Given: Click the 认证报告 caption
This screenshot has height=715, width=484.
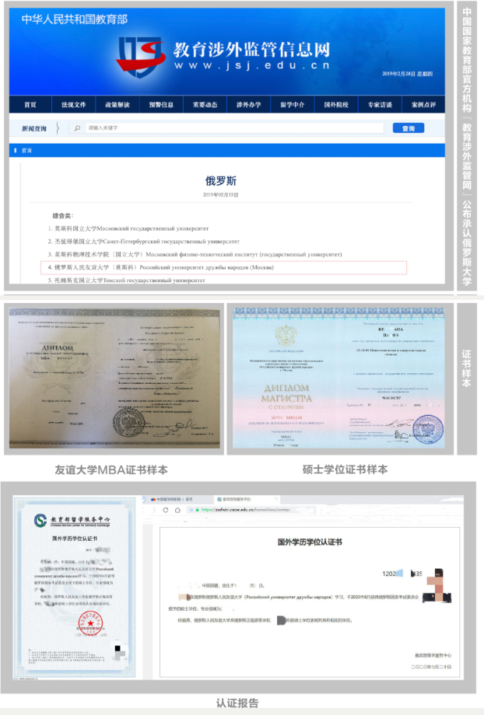Looking at the screenshot, I should [237, 703].
